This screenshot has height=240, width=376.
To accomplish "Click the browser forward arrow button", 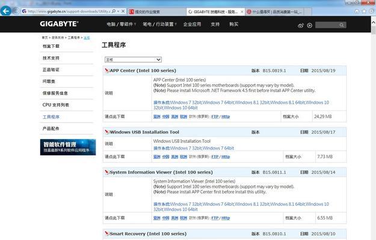I will pyautogui.click(x=16, y=11).
